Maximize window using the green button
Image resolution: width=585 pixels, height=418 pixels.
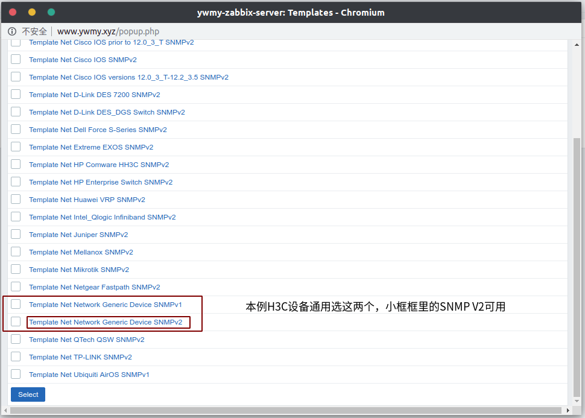(51, 12)
